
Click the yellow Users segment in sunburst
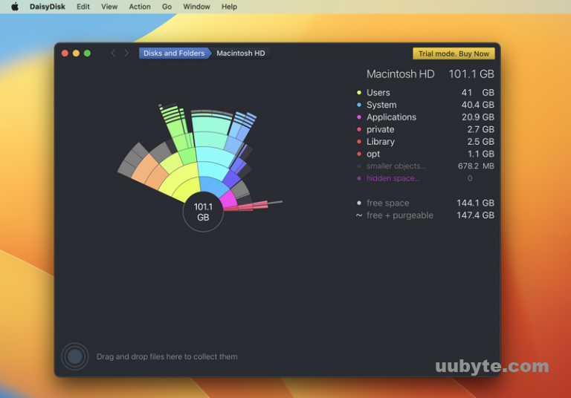(187, 188)
